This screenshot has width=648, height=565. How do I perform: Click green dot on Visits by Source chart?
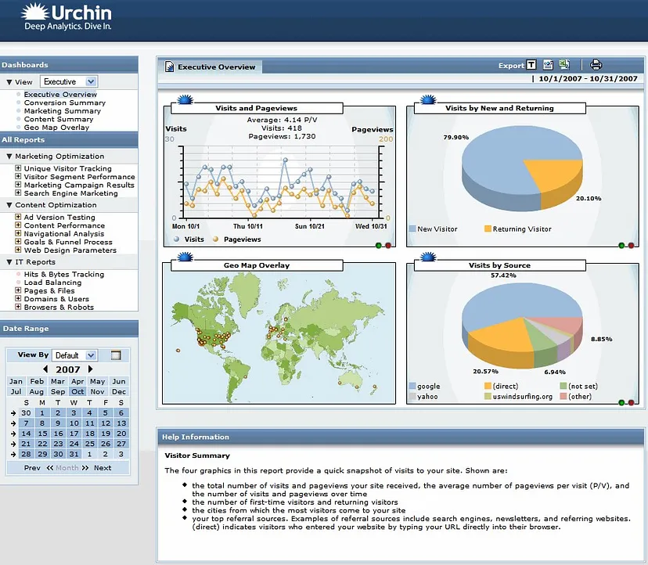622,402
